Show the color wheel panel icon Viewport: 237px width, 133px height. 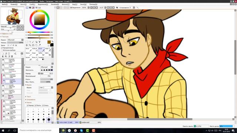point(27,7)
